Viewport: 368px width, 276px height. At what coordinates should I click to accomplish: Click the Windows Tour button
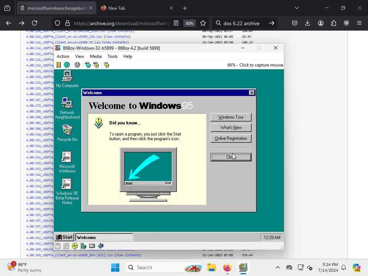tap(231, 117)
